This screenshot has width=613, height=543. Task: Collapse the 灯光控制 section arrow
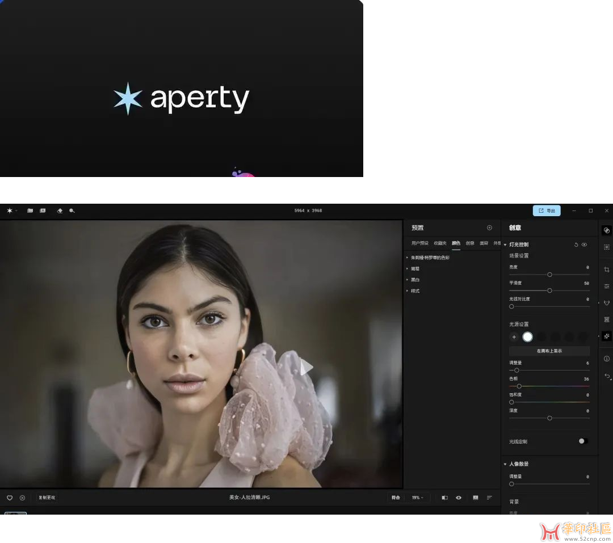505,245
